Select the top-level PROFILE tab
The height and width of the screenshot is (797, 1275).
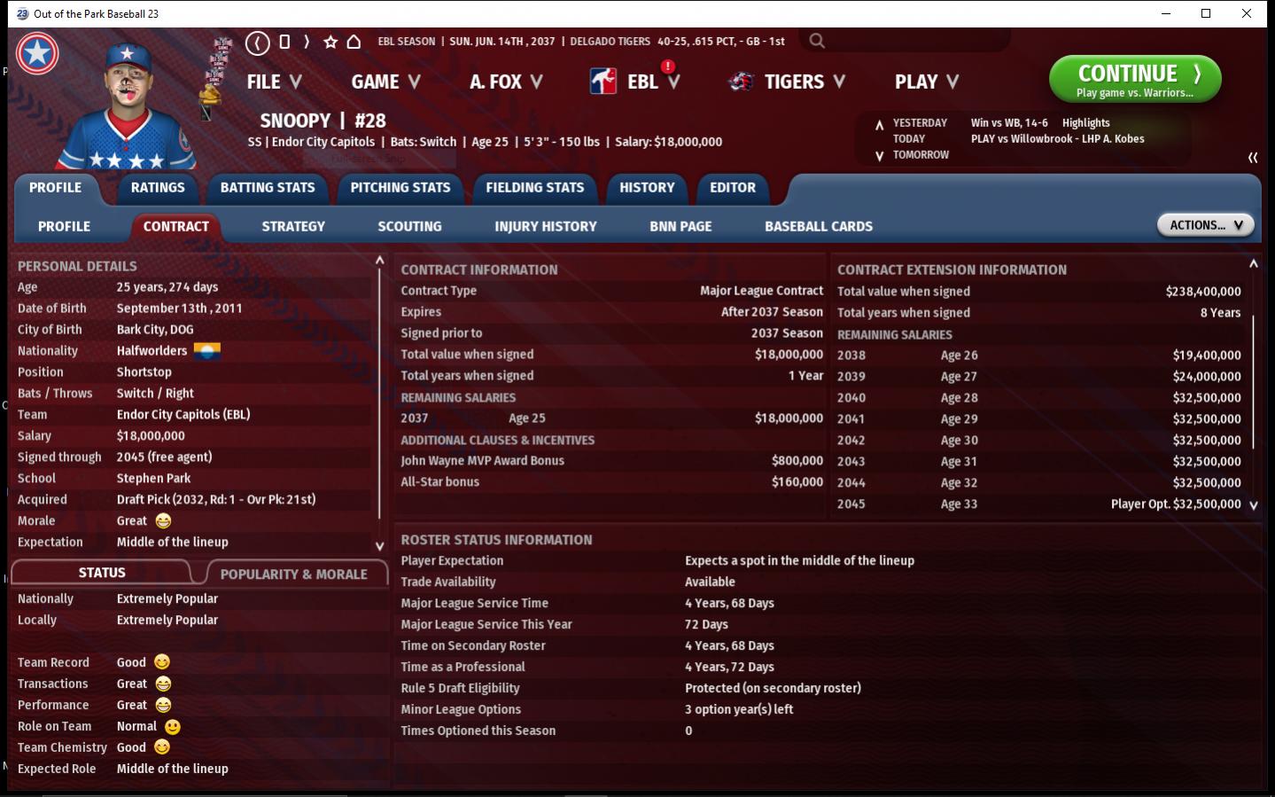coord(55,188)
